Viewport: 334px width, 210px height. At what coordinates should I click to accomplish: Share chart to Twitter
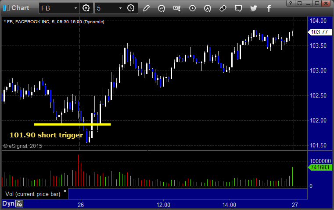click(254, 8)
